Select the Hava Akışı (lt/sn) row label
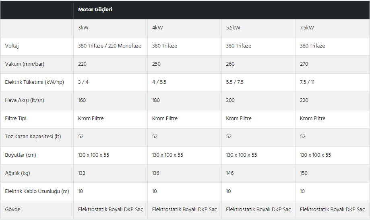Screen dimensions: 370x220 click(x=25, y=100)
